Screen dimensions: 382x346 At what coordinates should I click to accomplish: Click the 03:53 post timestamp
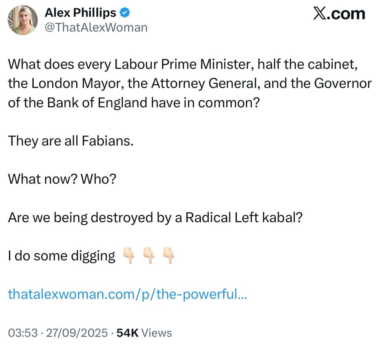(x=23, y=333)
